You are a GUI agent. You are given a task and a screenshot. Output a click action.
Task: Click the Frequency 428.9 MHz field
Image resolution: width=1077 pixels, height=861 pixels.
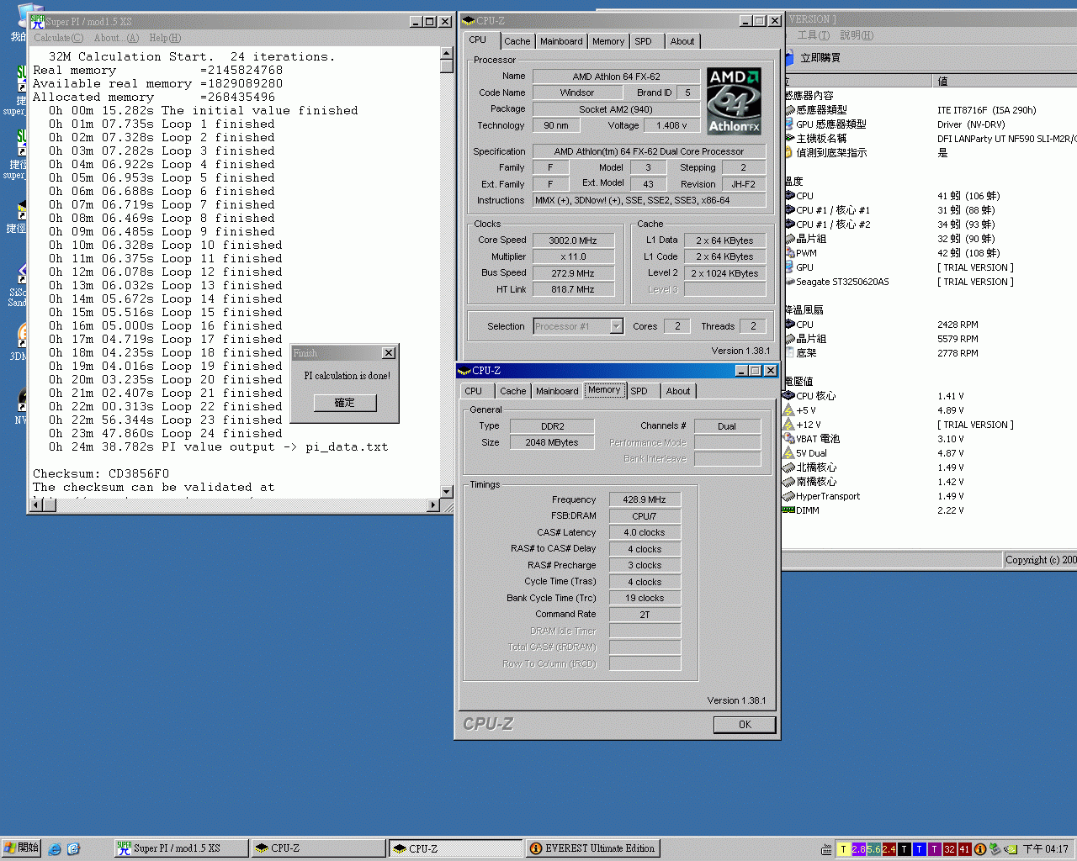click(645, 499)
